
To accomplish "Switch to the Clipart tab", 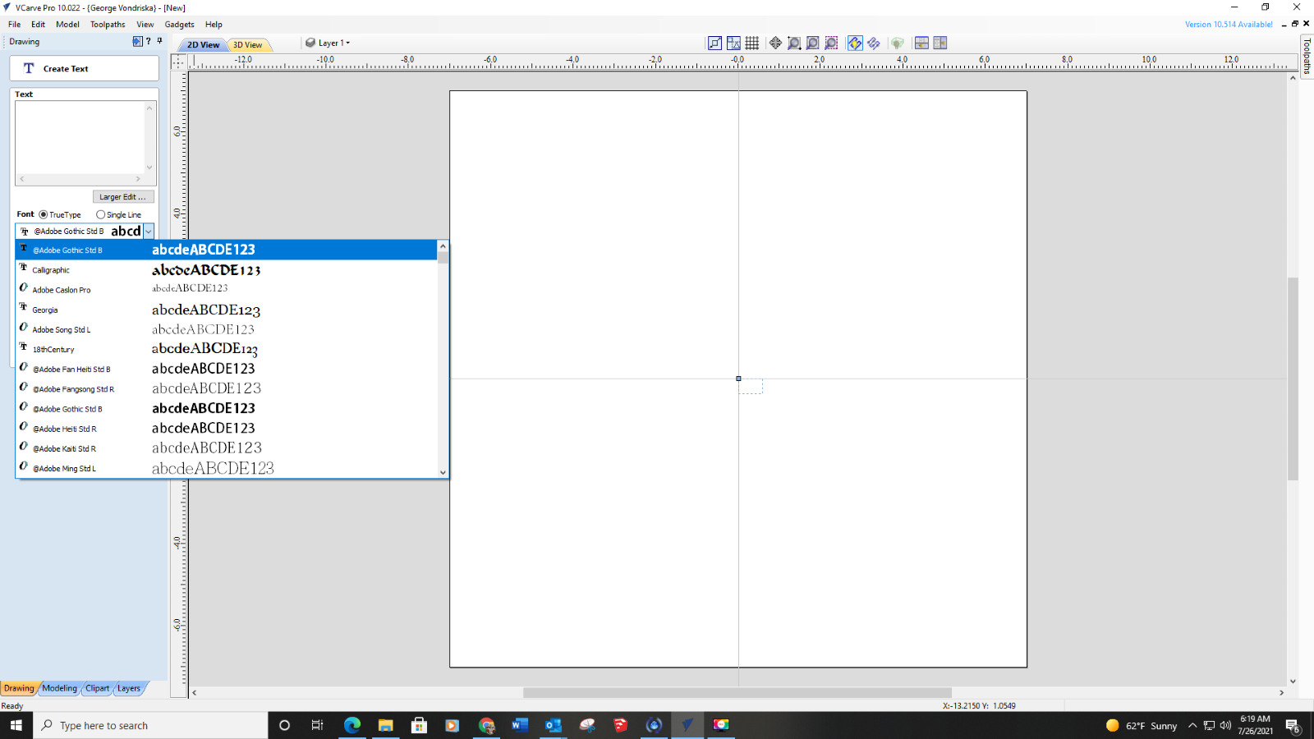I will click(97, 688).
